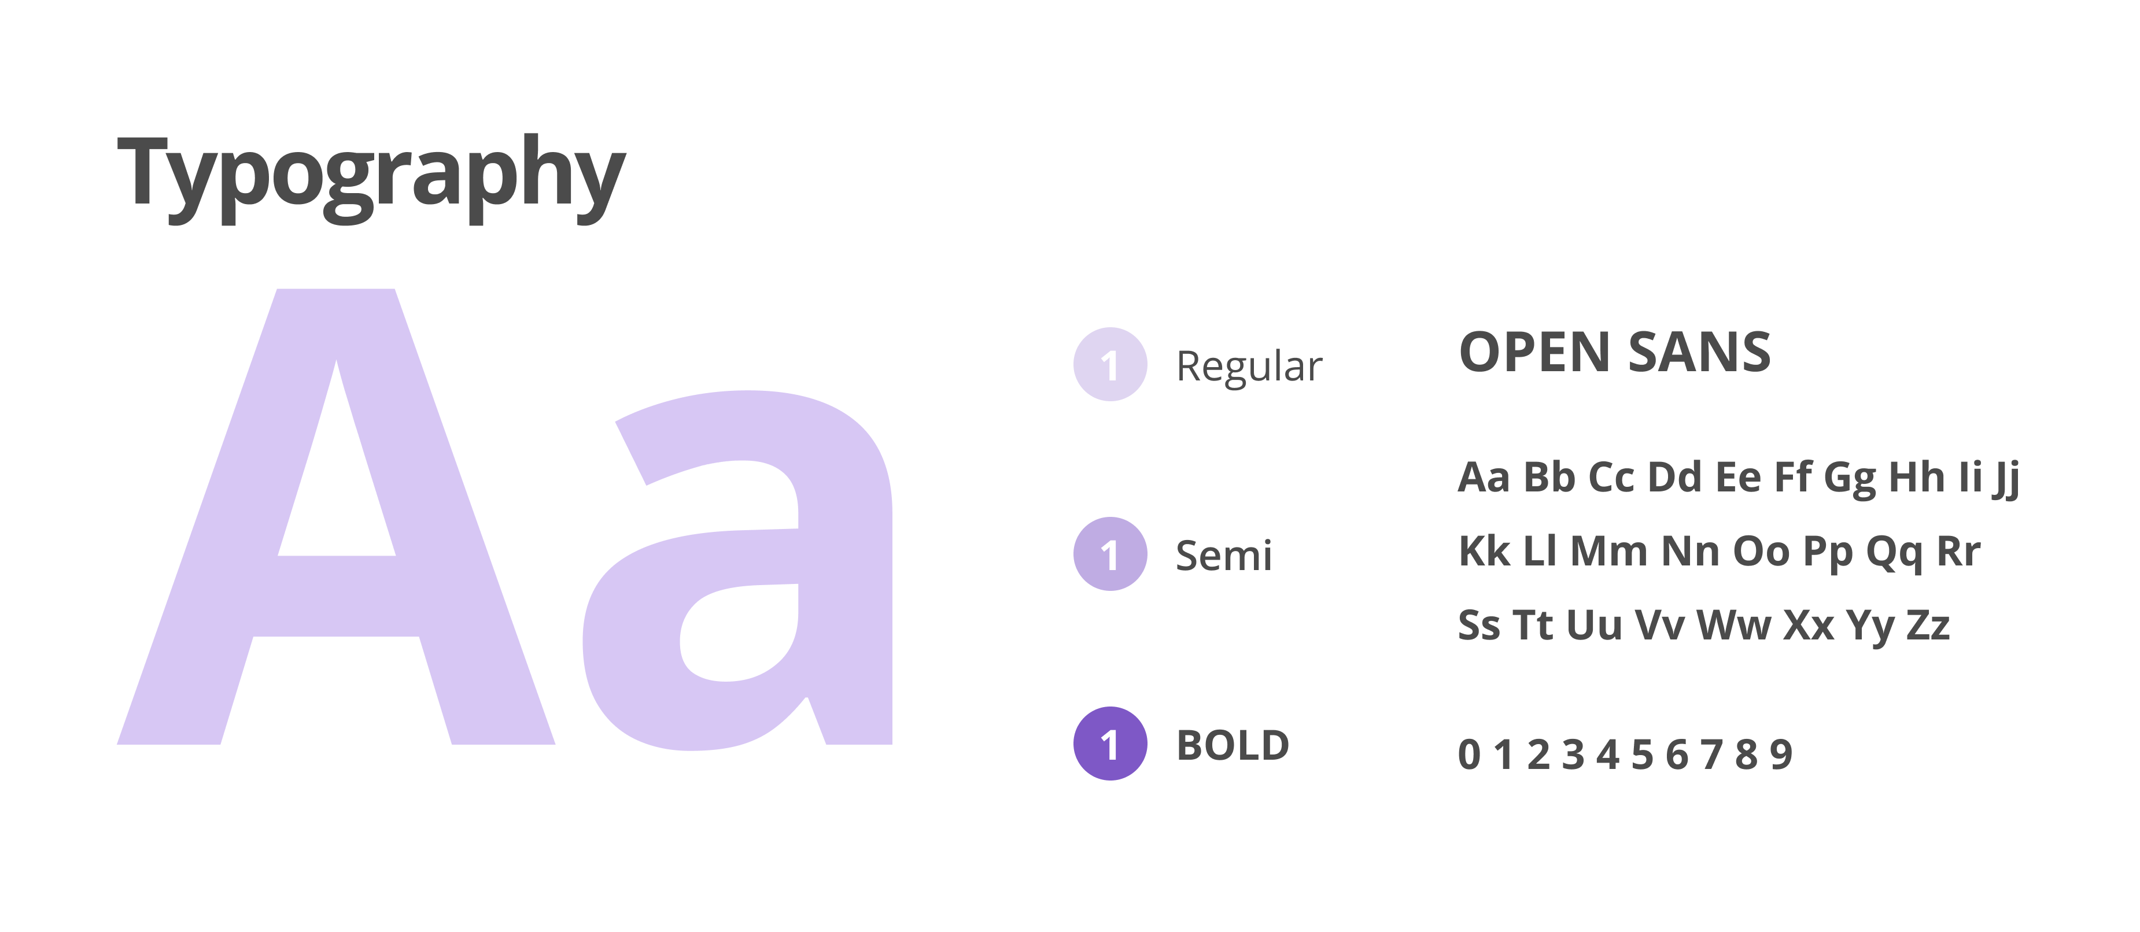Screen dimensions: 2140x932
Task: Click the Mm pair in the alphabet sample
Action: (1608, 552)
